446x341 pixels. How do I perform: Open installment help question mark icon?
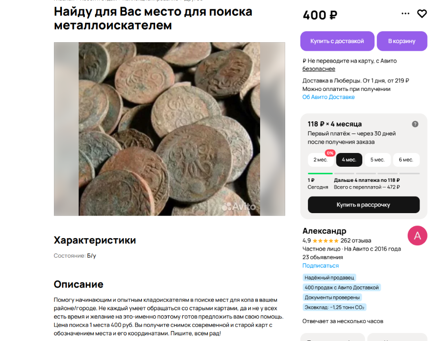pyautogui.click(x=415, y=124)
